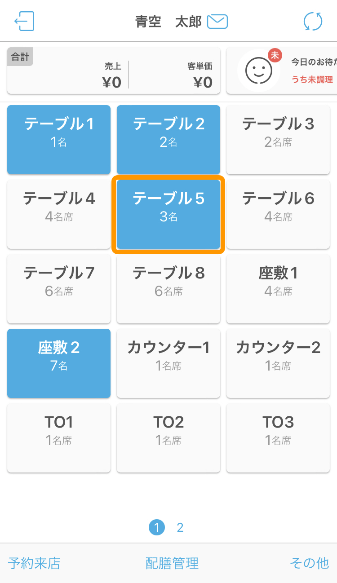This screenshot has width=337, height=583.
Task: Open カウンター1 seat tile
Action: tap(168, 363)
